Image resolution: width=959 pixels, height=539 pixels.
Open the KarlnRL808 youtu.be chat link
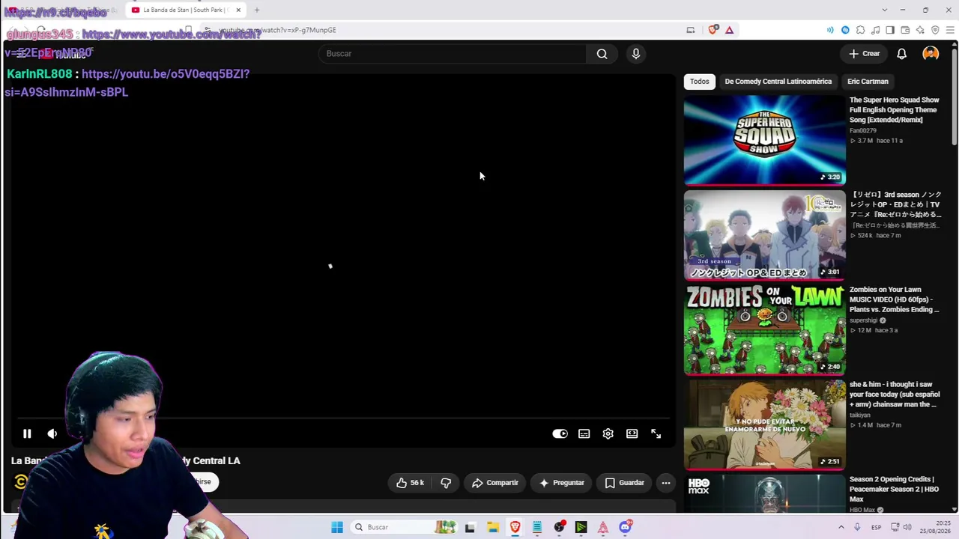point(127,83)
